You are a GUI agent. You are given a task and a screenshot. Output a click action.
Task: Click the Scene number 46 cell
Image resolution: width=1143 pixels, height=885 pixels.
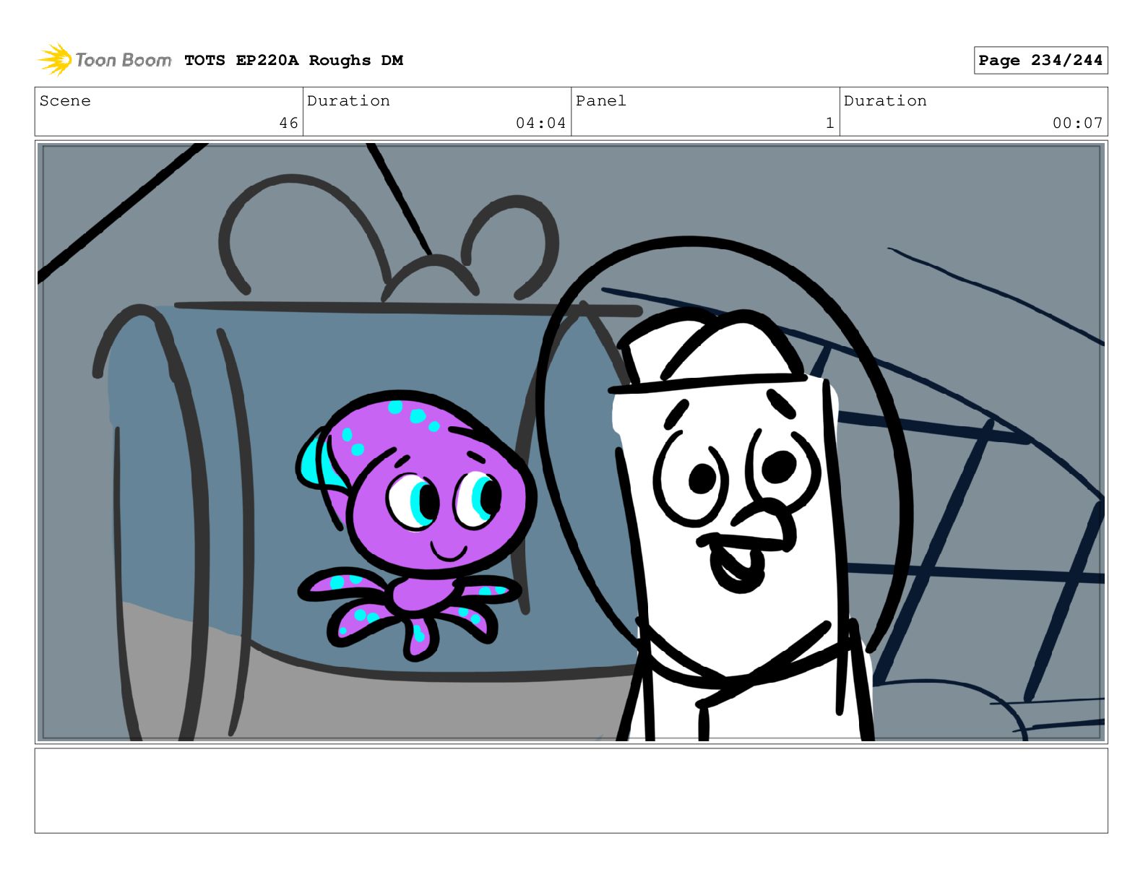(169, 112)
